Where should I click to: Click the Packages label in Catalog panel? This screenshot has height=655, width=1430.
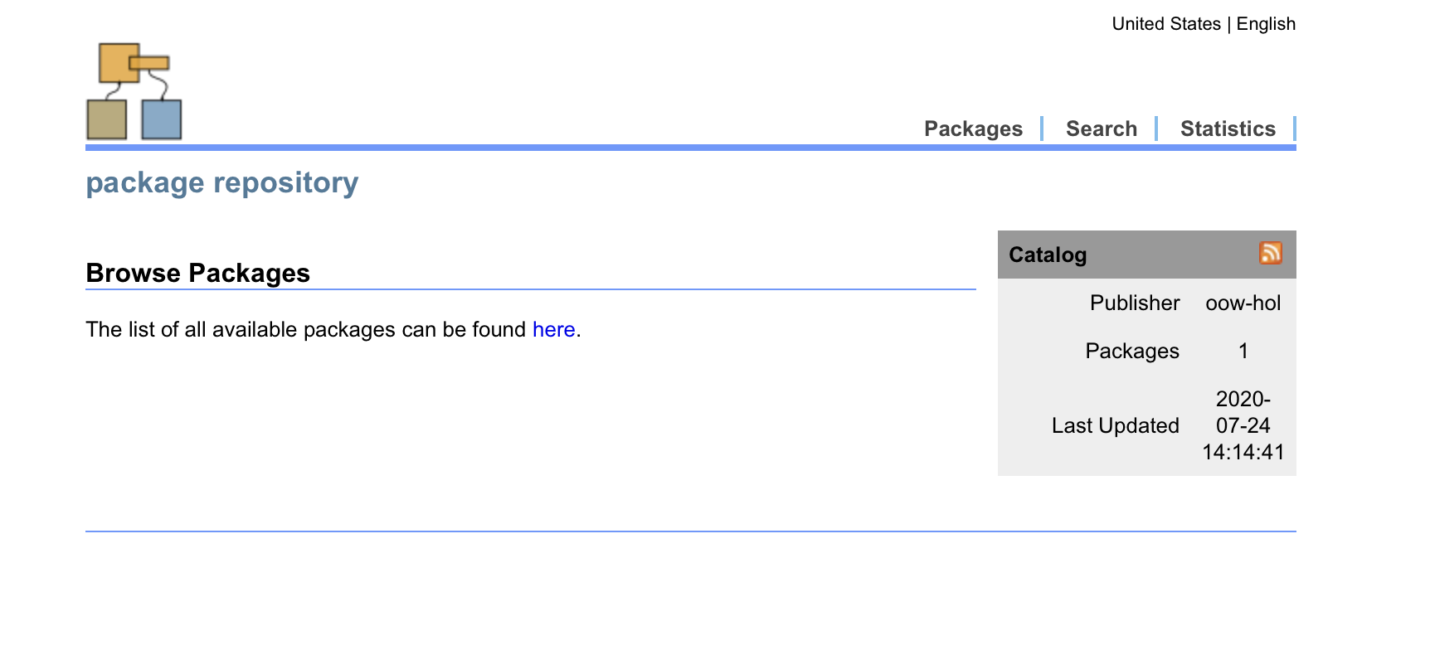tap(1131, 352)
